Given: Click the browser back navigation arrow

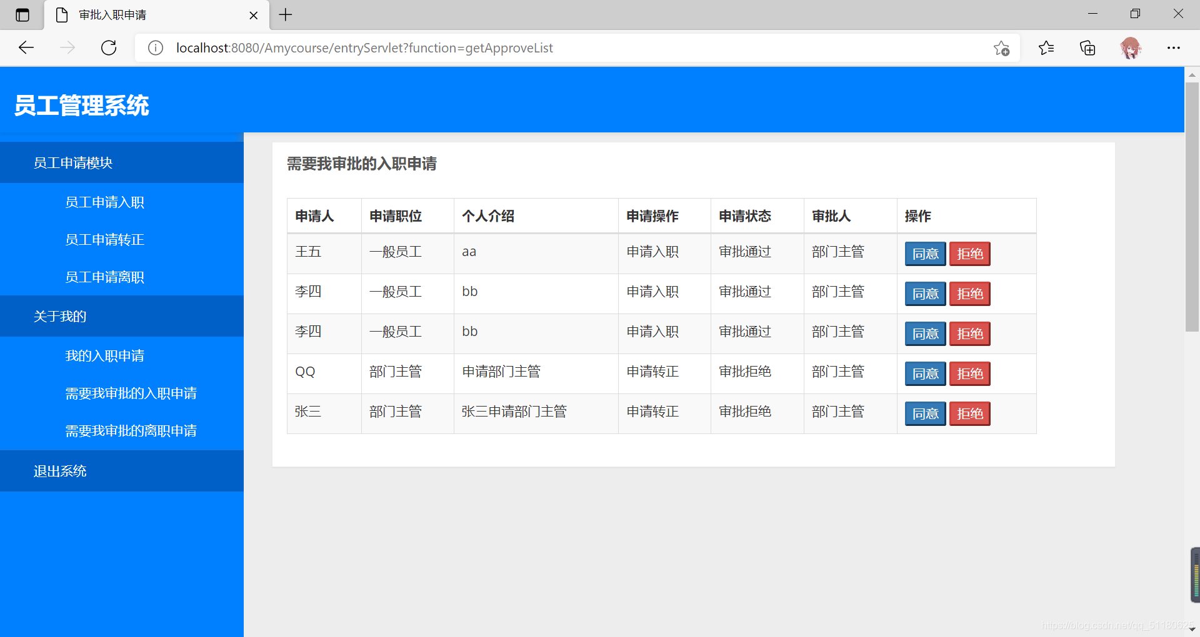Looking at the screenshot, I should click(26, 47).
